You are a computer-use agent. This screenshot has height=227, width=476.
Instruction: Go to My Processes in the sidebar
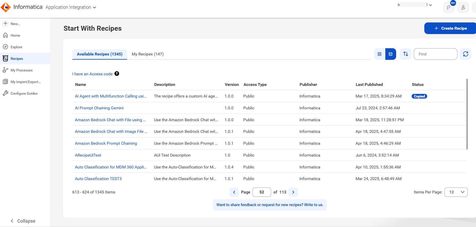[21, 70]
